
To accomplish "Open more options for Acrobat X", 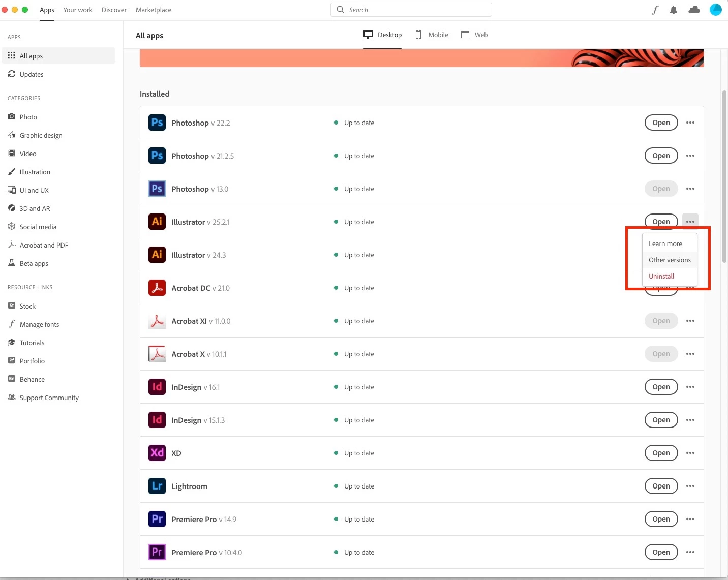I will point(690,354).
